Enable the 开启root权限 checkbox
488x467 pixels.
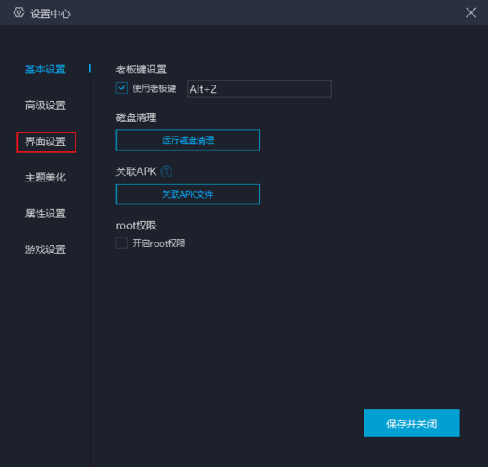click(122, 242)
